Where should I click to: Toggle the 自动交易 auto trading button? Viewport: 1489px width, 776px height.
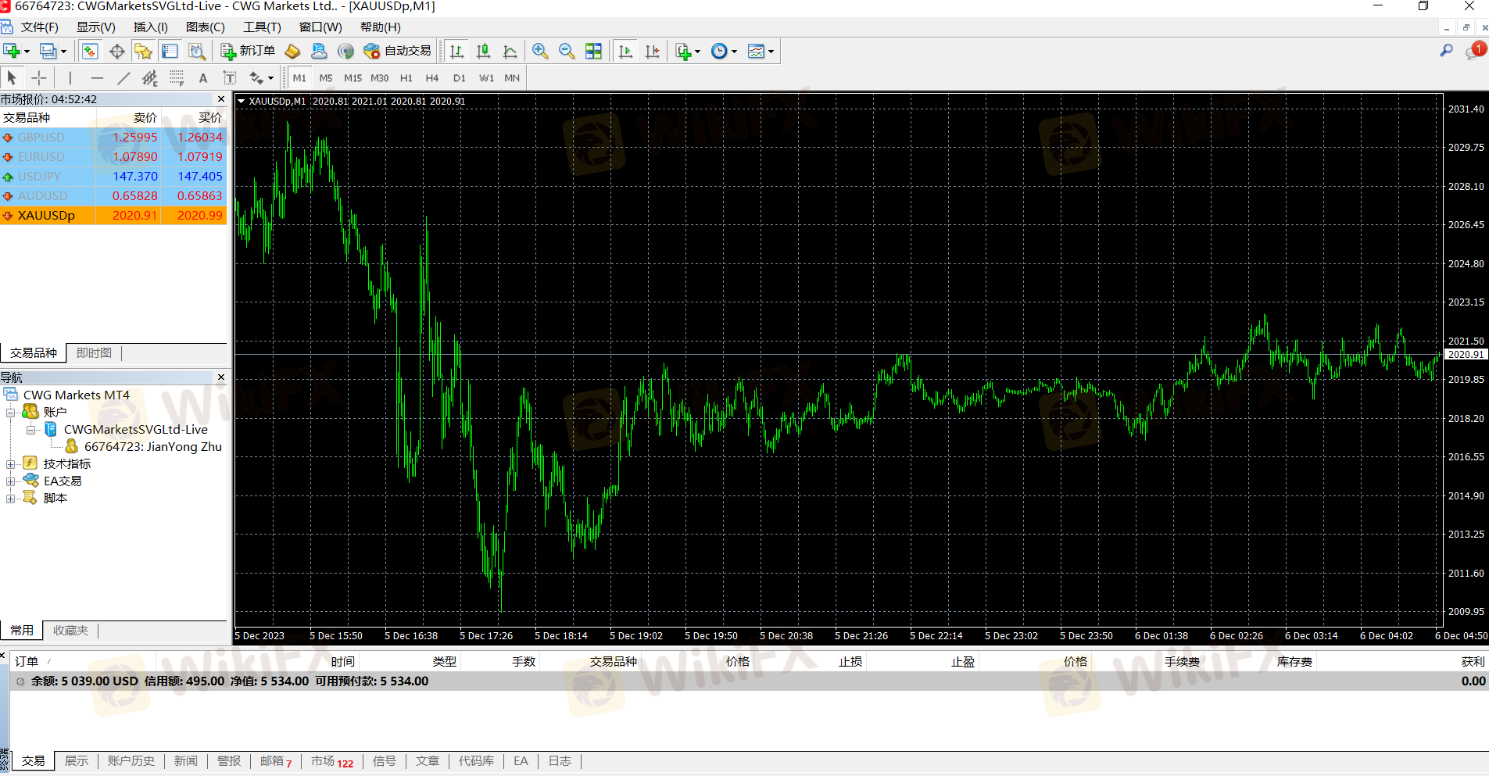398,52
